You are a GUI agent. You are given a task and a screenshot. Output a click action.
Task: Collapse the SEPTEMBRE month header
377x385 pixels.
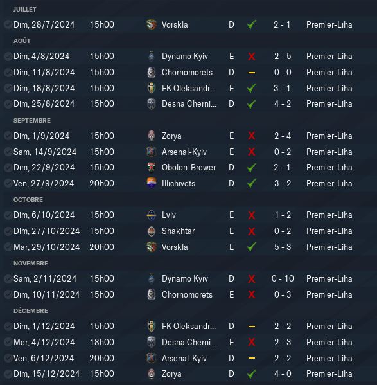[x=32, y=121]
